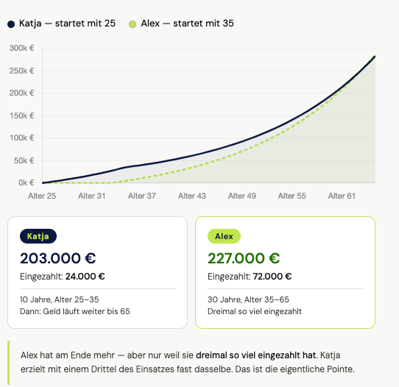Click the 'Alter 61' x-axis label
Image resolution: width=399 pixels, height=387 pixels.
pos(342,196)
